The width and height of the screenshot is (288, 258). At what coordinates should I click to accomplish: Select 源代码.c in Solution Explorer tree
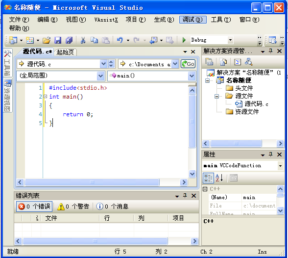pyautogui.click(x=256, y=104)
